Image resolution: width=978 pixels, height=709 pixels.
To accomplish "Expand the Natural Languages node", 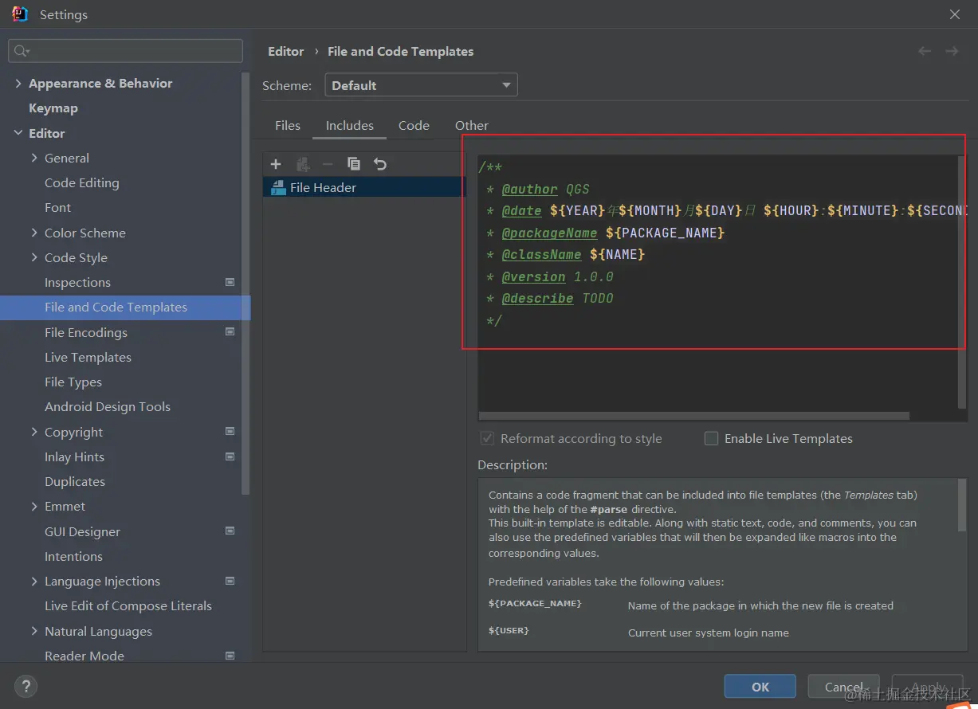I will (34, 631).
